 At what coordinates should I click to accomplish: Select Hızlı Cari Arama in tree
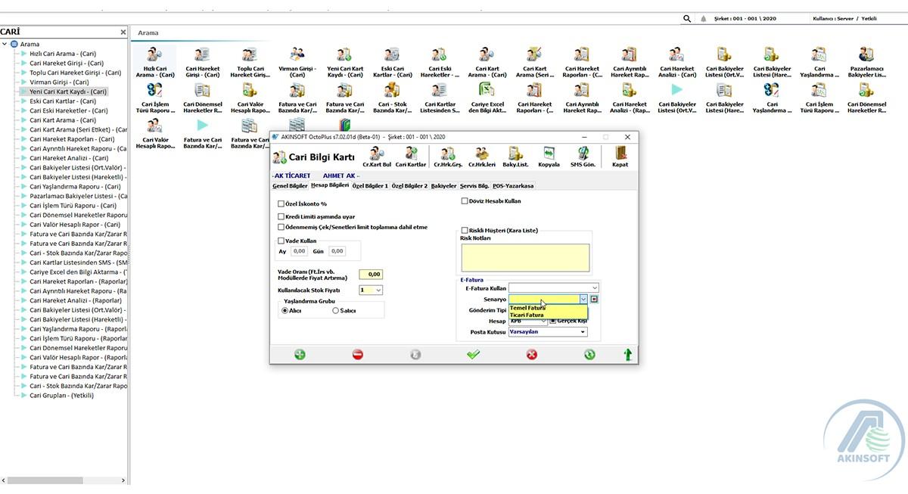62,54
